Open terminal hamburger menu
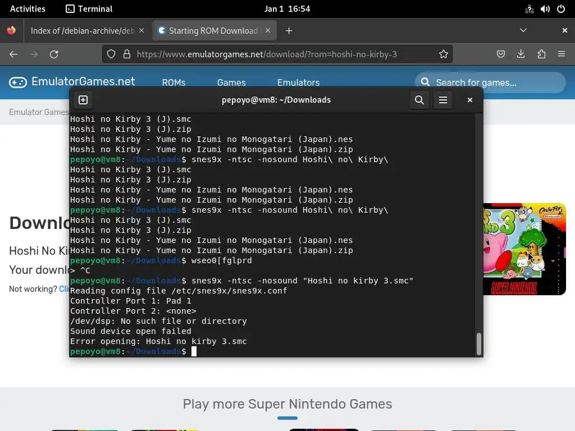This screenshot has width=575, height=431. click(x=442, y=100)
